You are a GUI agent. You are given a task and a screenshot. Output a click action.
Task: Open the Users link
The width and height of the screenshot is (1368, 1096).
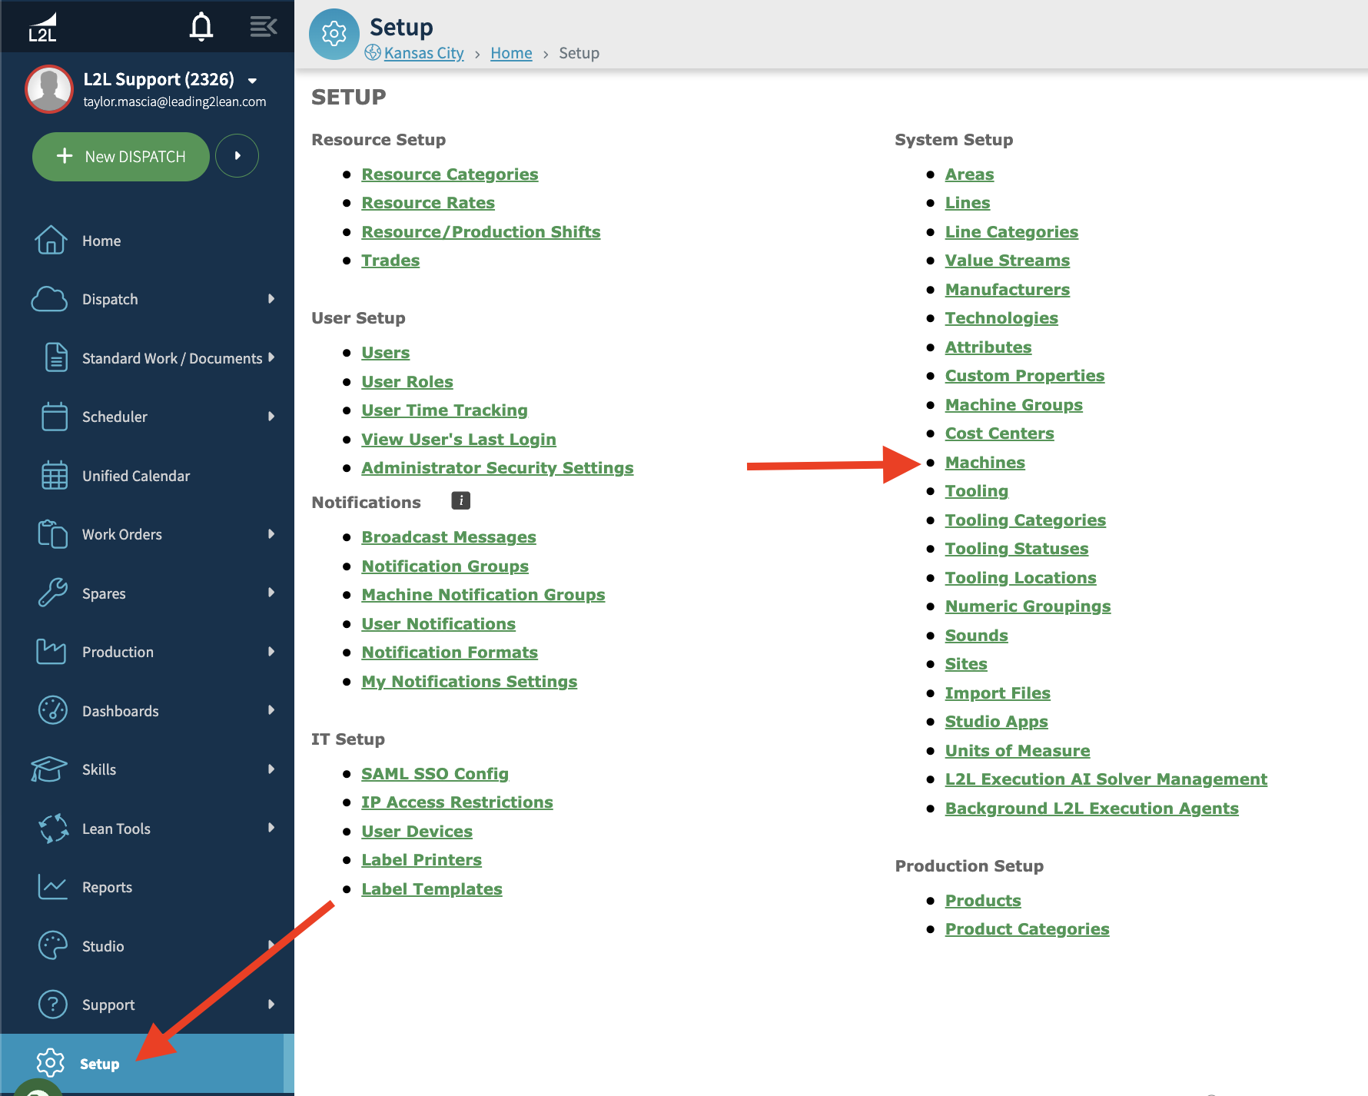click(385, 353)
